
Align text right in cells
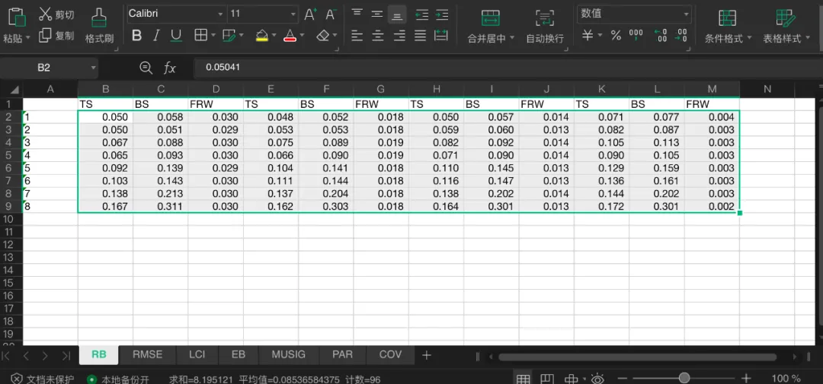pyautogui.click(x=400, y=36)
